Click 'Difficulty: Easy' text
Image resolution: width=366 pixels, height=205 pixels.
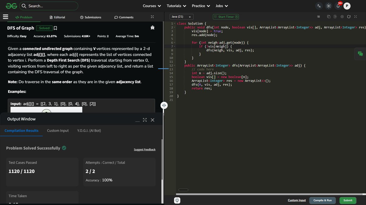(17, 36)
